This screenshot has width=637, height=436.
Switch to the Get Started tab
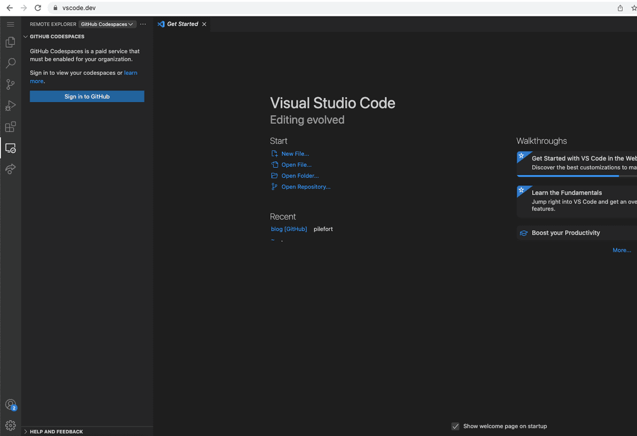[181, 24]
